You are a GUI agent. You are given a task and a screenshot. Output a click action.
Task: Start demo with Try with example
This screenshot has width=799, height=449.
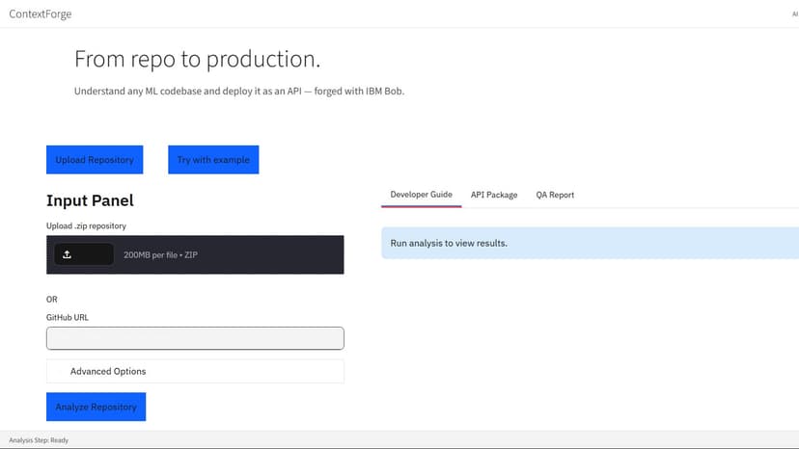point(213,159)
